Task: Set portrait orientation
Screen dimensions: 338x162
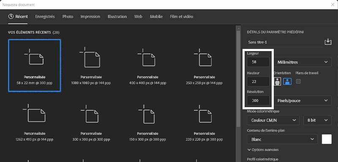Action: (278, 81)
